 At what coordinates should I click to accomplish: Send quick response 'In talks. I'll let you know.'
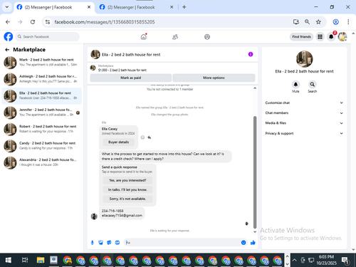coord(127,189)
